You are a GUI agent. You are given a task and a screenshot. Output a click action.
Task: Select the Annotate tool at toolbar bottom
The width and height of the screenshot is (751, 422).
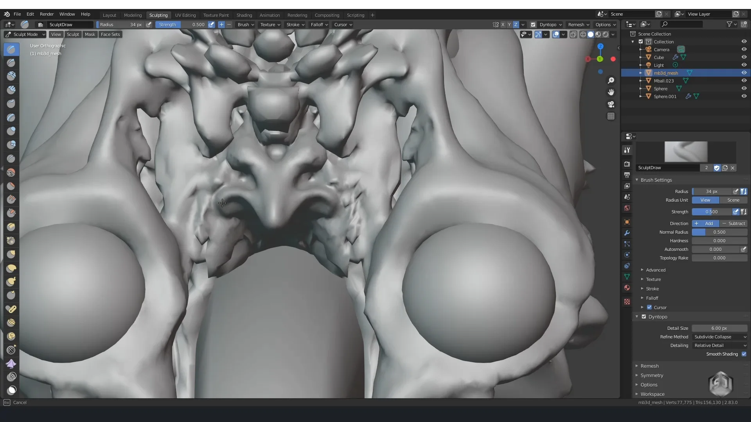tap(11, 390)
